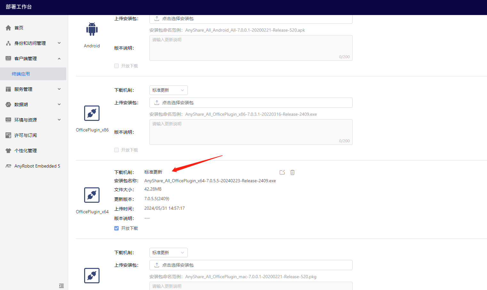Select 终端应用 submenu item
The image size is (487, 290).
pyautogui.click(x=33, y=74)
